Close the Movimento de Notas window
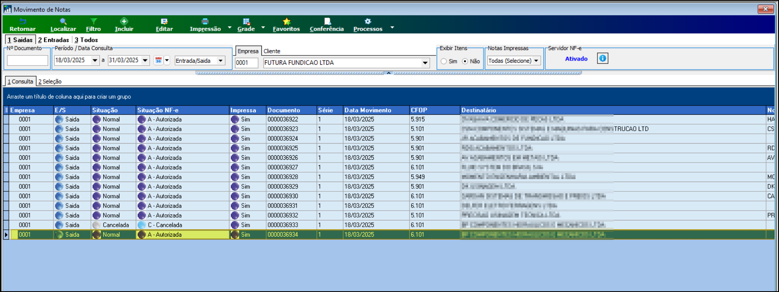The image size is (779, 292). (x=766, y=9)
